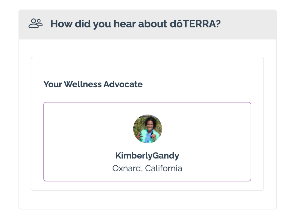Click the people group icon in header
Screen dimensions: 294x219
(35, 24)
